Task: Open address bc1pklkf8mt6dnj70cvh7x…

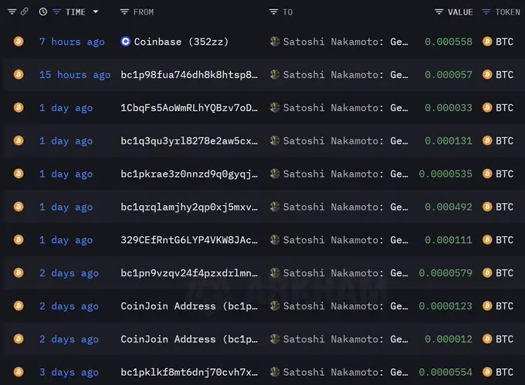Action: 189,373
